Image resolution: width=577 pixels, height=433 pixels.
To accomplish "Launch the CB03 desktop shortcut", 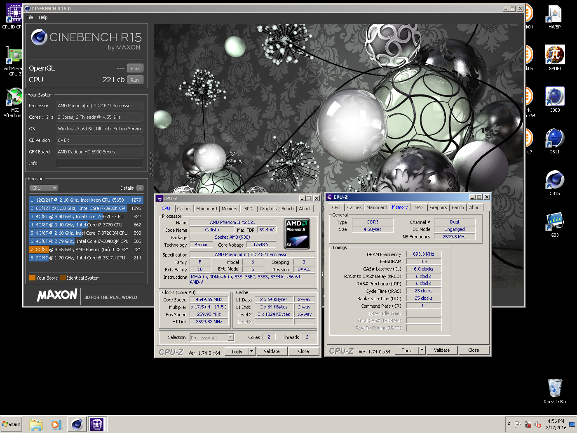I will pyautogui.click(x=554, y=99).
